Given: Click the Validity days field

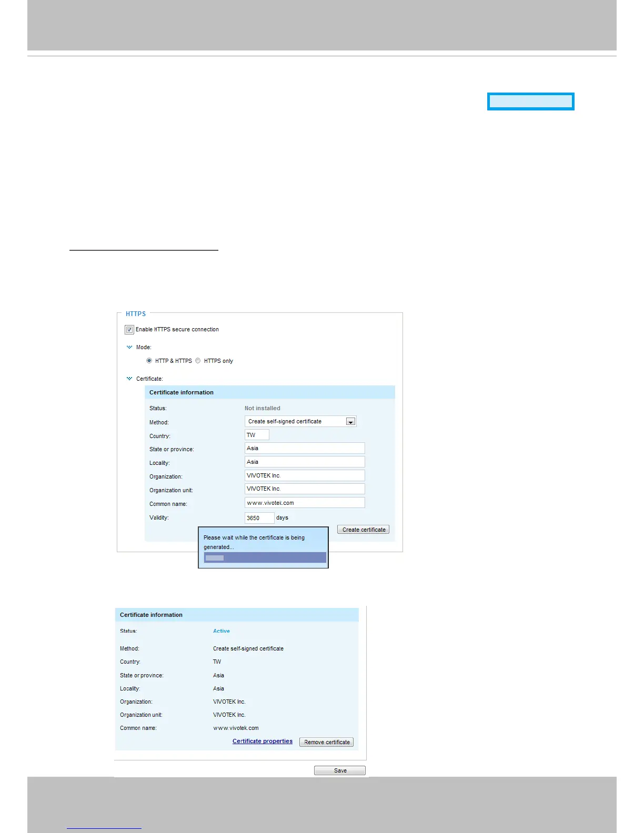Looking at the screenshot, I should click(259, 518).
